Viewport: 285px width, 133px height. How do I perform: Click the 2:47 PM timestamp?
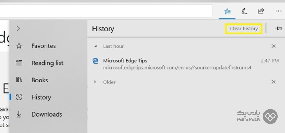click(x=270, y=61)
